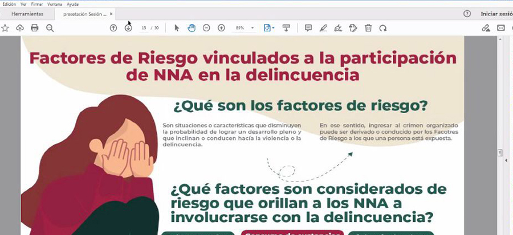Switch to the Herramientas tab
The height and width of the screenshot is (235, 513).
(27, 14)
